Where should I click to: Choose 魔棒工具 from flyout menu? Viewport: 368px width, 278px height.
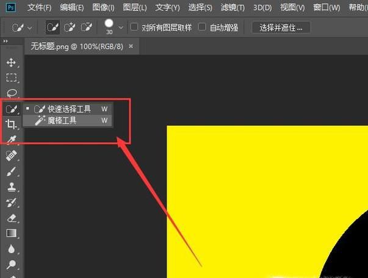click(68, 120)
